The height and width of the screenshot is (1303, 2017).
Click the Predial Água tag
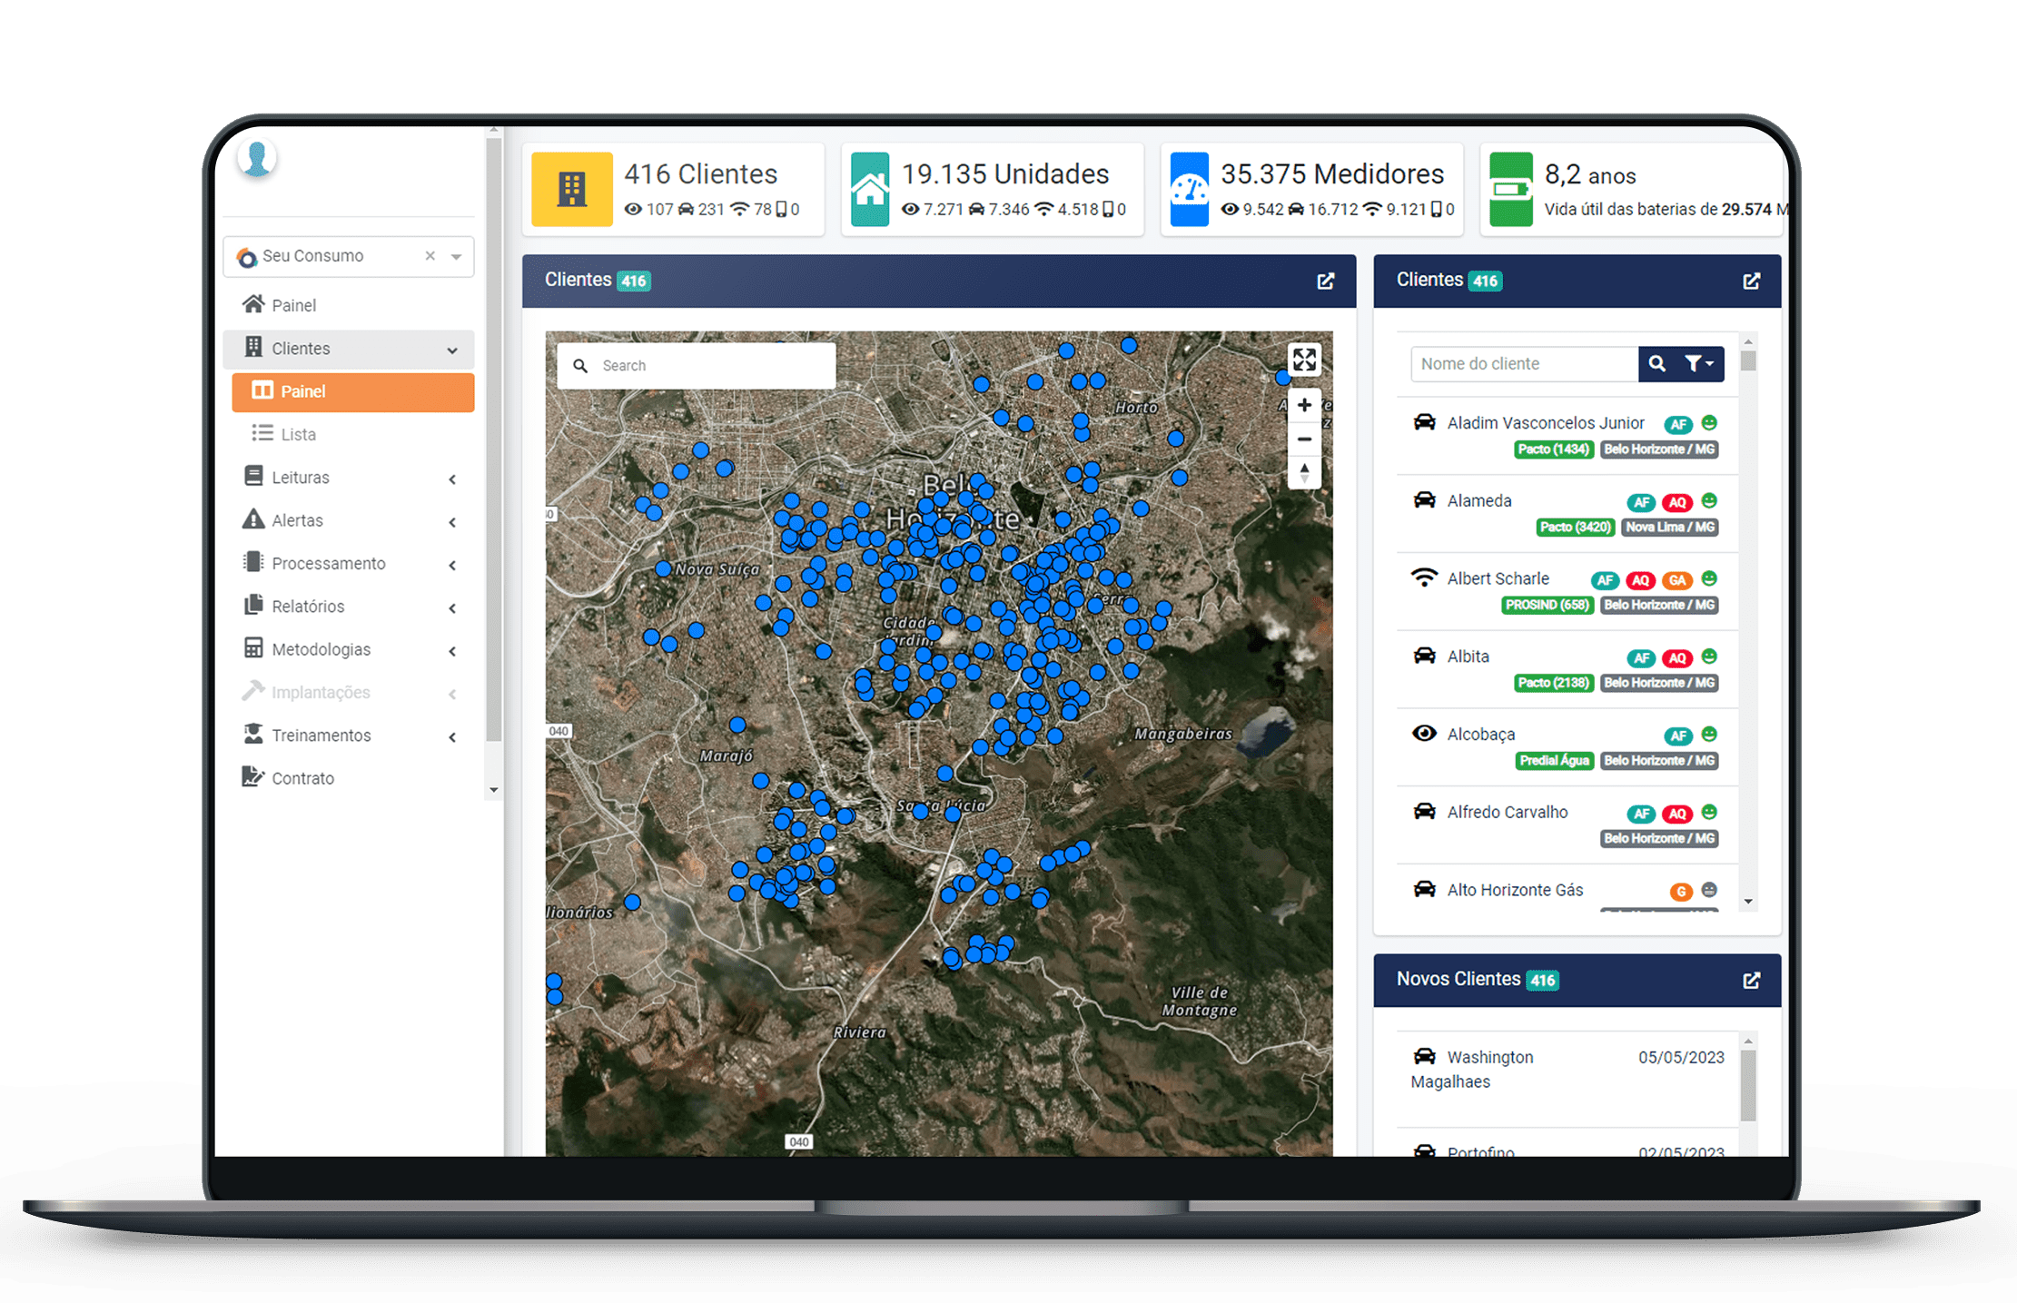1555,761
